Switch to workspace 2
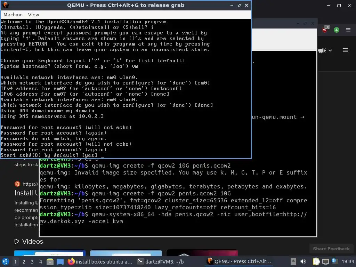 coord(24,262)
